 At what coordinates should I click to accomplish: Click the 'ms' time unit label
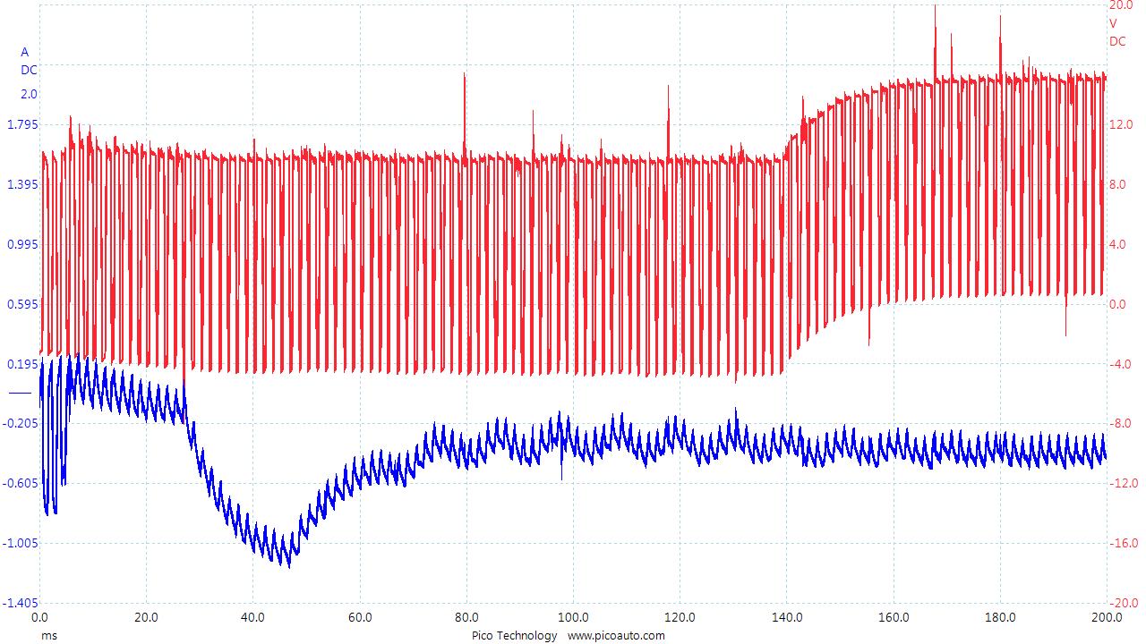(47, 635)
